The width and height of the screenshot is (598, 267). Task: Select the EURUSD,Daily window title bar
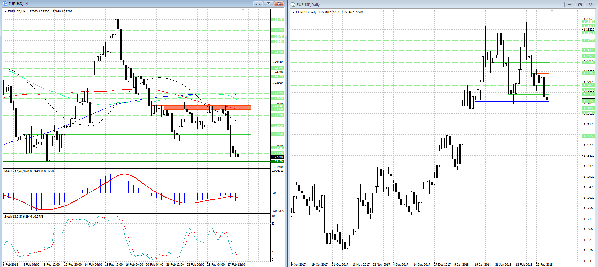click(x=415, y=5)
